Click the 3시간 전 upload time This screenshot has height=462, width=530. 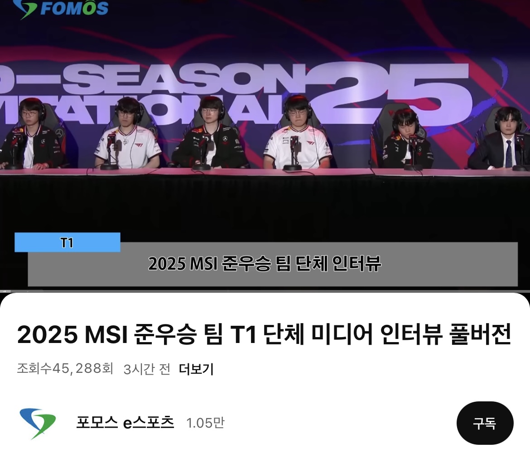147,369
